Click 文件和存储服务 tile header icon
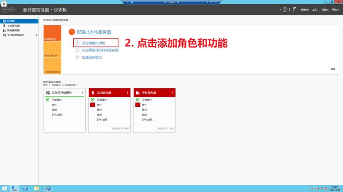Viewport: 343px width, 192px height. 48,93
